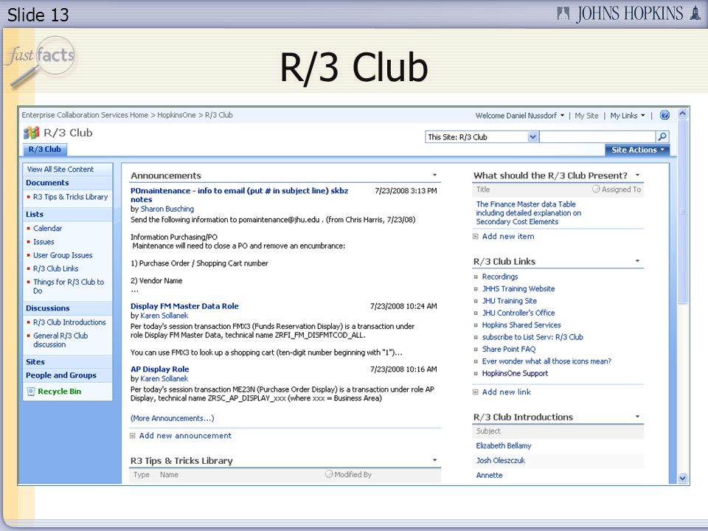Click the R/3 Club site logo icon
The height and width of the screenshot is (531, 708).
pyautogui.click(x=31, y=133)
